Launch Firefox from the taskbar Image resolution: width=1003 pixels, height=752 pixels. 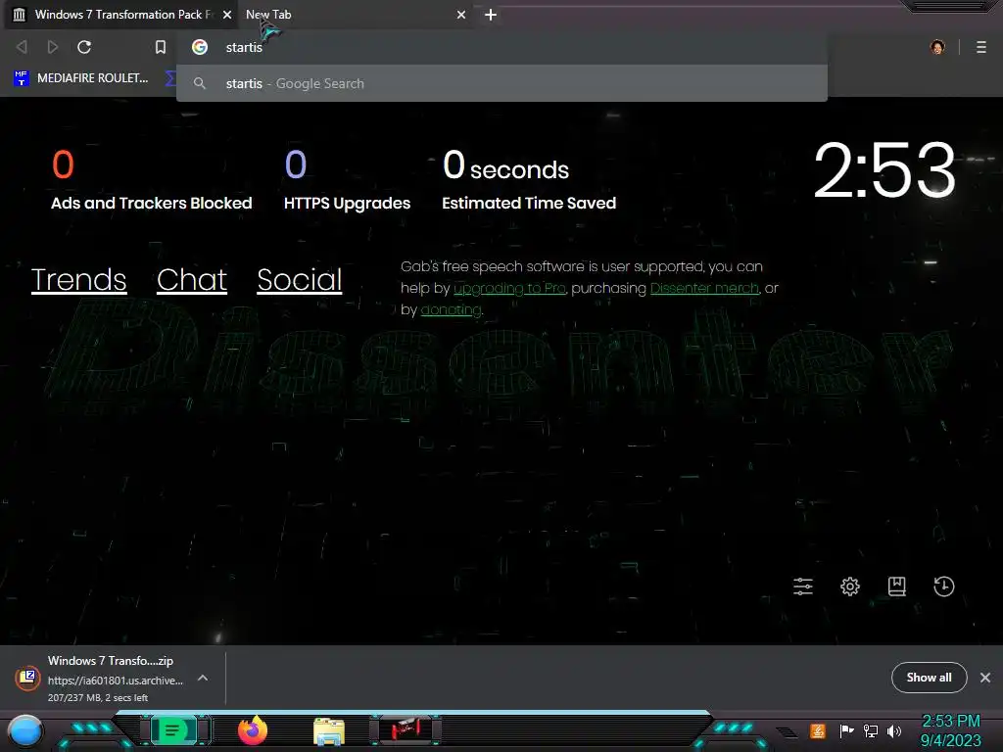(253, 730)
